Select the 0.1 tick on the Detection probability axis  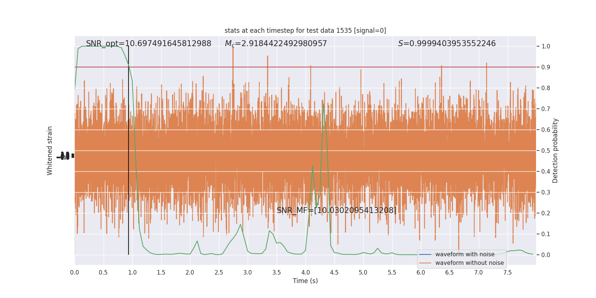(x=546, y=234)
